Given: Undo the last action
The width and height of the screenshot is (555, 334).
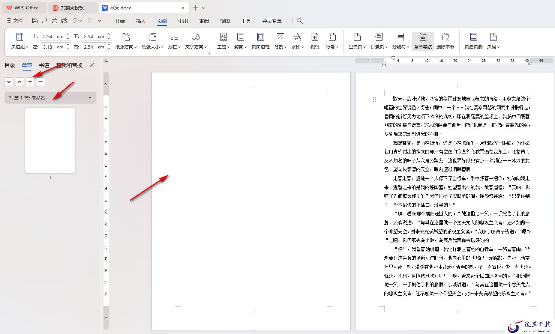Looking at the screenshot, I should (x=75, y=21).
